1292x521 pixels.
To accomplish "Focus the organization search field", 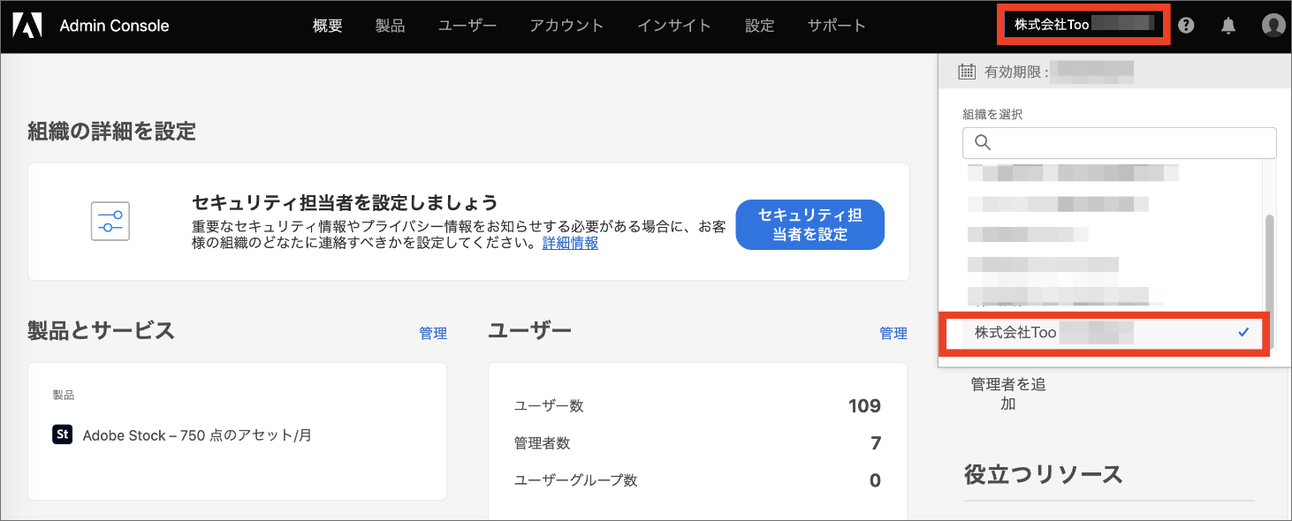I will coord(1120,142).
